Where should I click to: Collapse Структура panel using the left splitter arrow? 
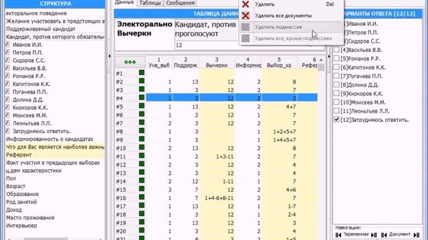(110, 56)
